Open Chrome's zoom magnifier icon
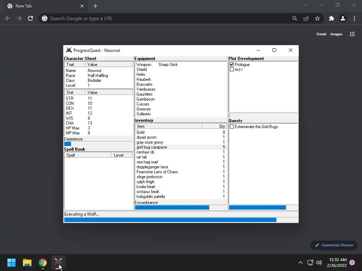The image size is (362, 271). click(294, 18)
